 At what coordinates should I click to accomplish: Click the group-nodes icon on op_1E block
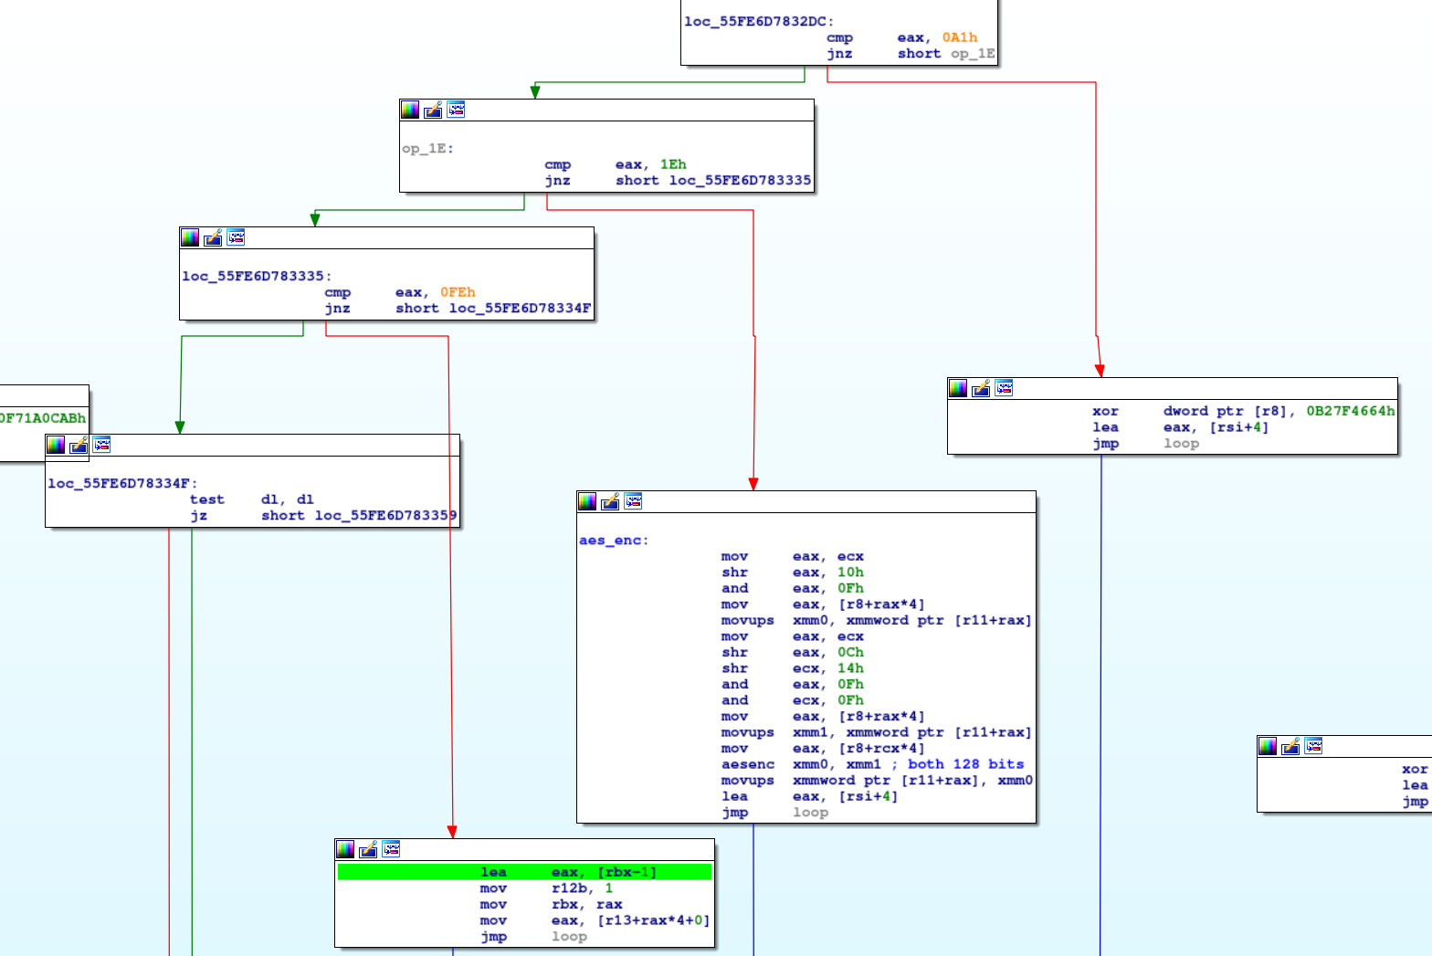(456, 110)
